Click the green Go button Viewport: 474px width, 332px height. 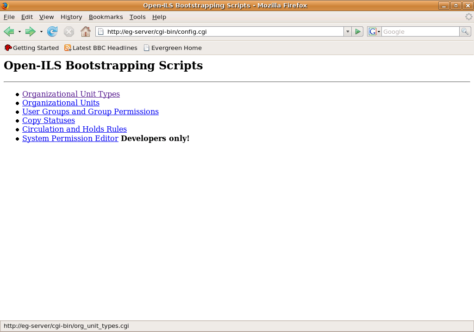(358, 32)
